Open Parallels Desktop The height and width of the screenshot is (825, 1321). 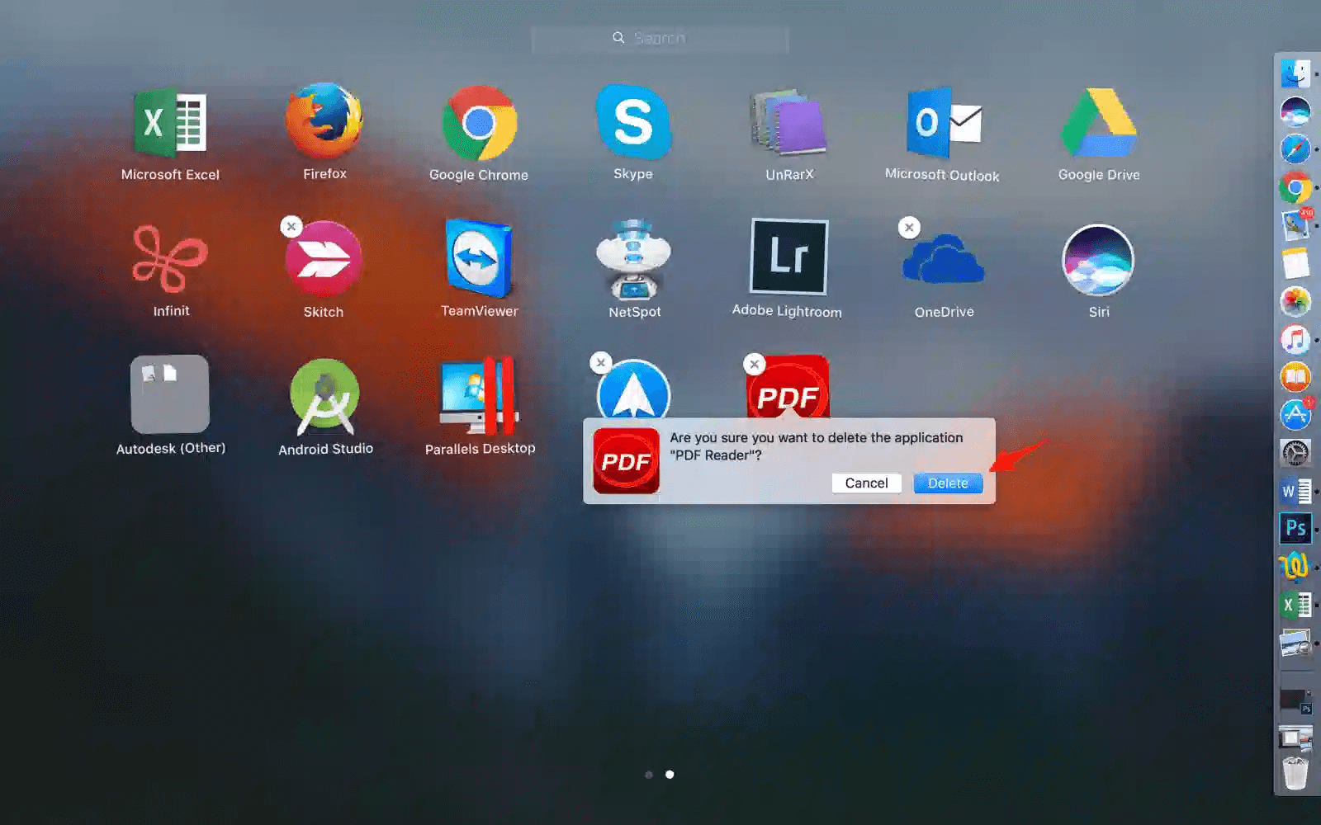[x=479, y=395]
